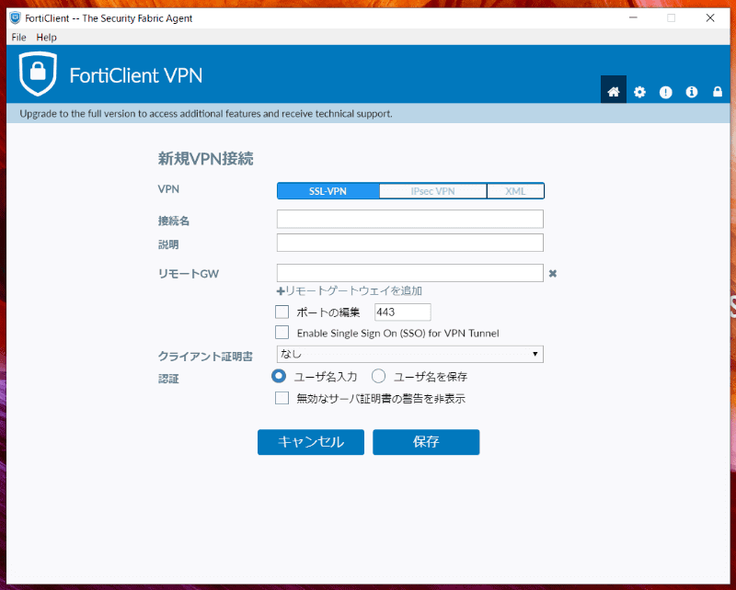Open the Home icon in the header

(613, 89)
